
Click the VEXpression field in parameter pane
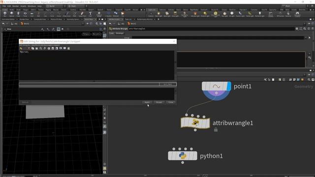click(241, 59)
